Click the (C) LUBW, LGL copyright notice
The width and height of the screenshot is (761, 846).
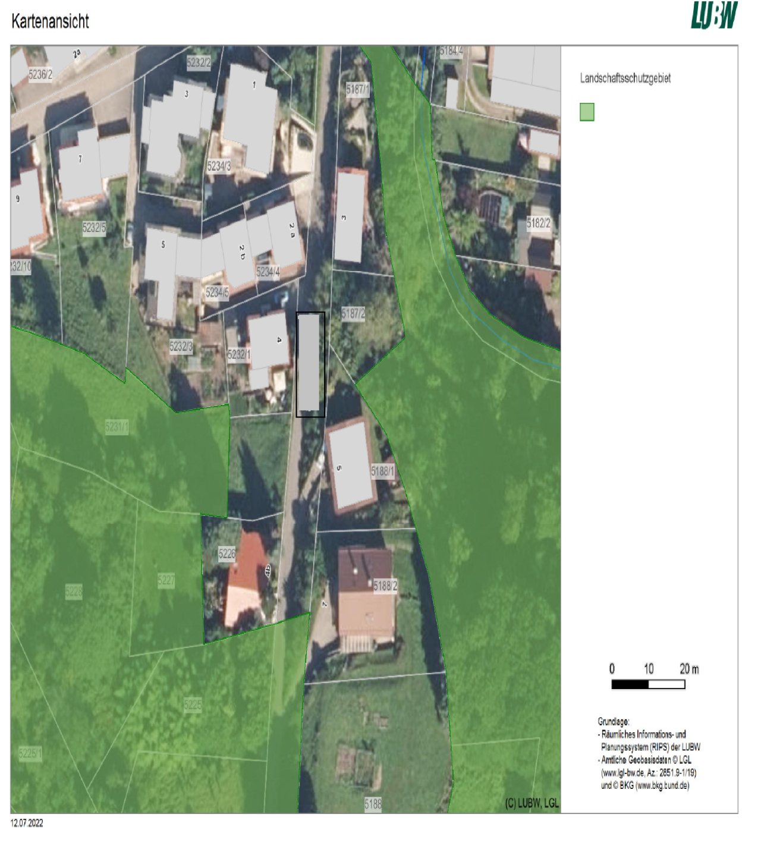[x=532, y=803]
